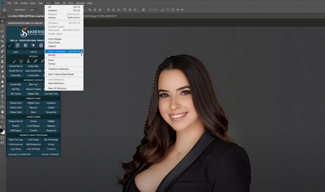The width and height of the screenshot is (325, 192).
Task: Select the Gradient tool
Action: point(2,77)
